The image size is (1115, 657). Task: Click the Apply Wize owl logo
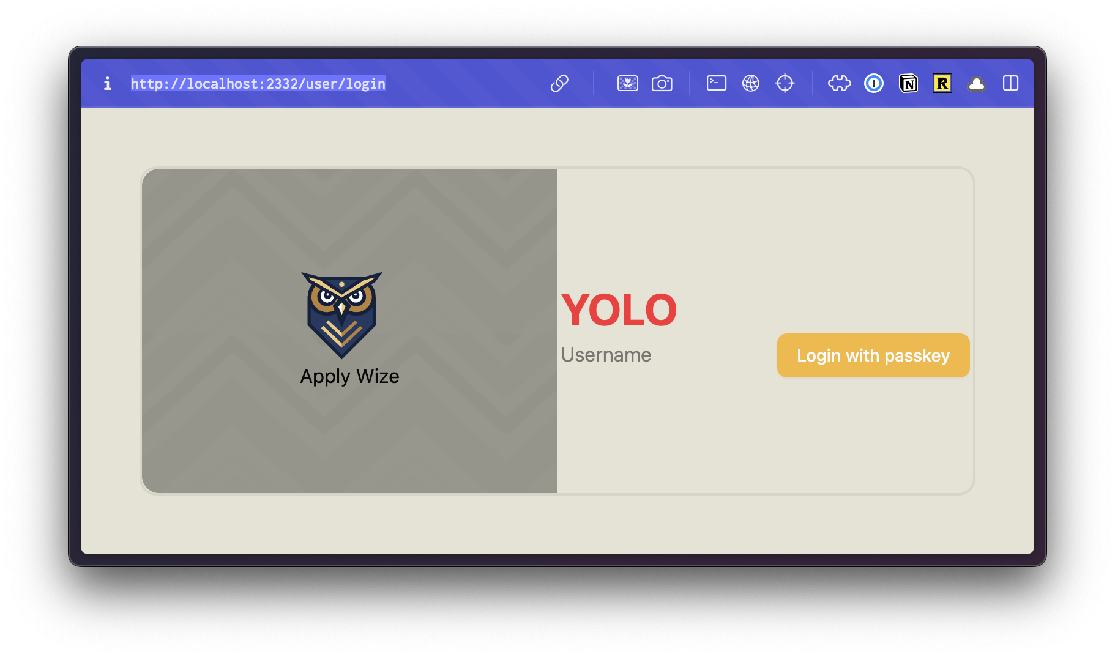tap(341, 313)
